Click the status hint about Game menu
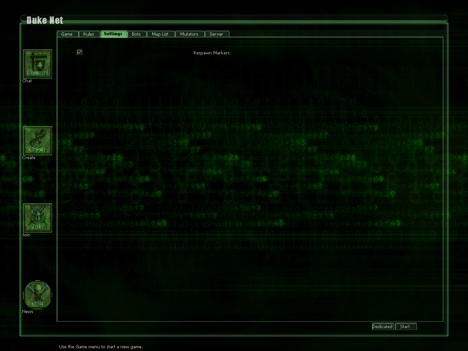 point(101,347)
